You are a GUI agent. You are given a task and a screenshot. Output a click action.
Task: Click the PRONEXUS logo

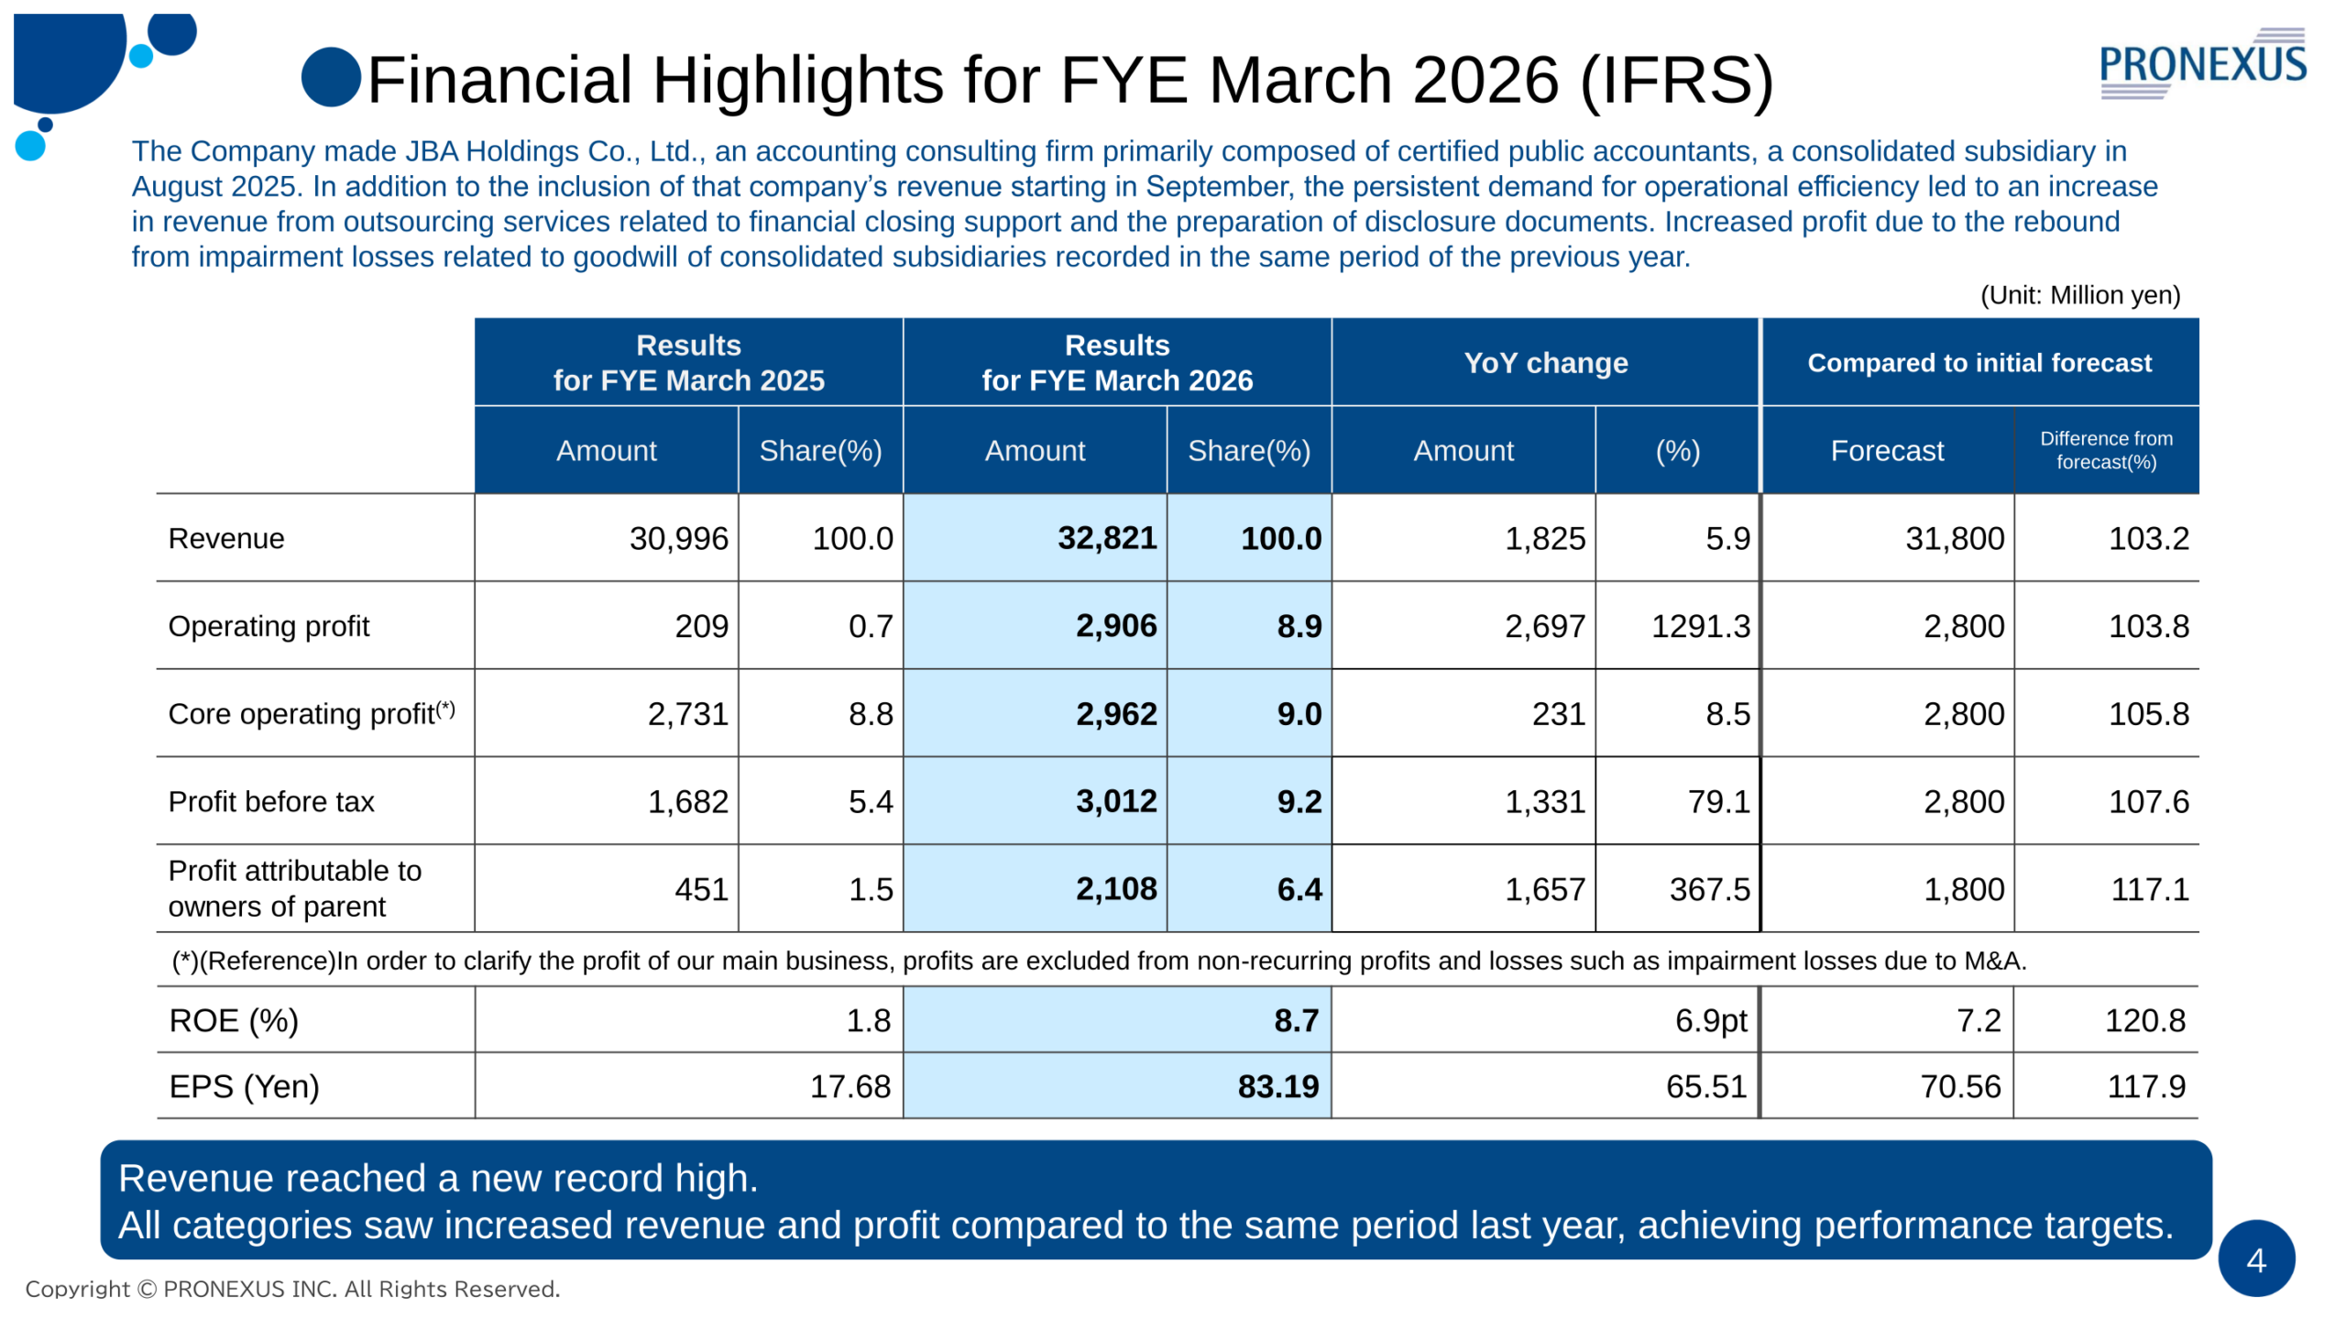pos(2201,63)
